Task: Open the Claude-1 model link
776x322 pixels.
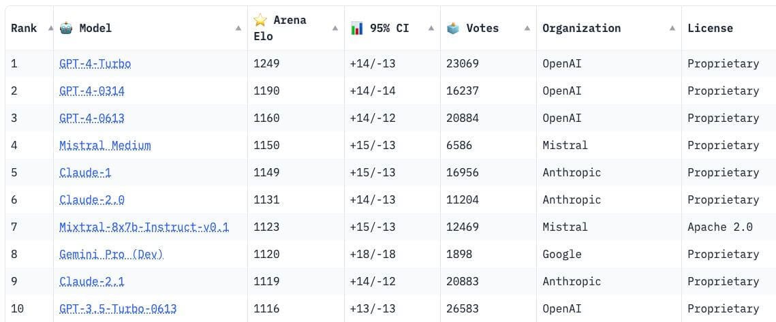Action: click(x=85, y=173)
